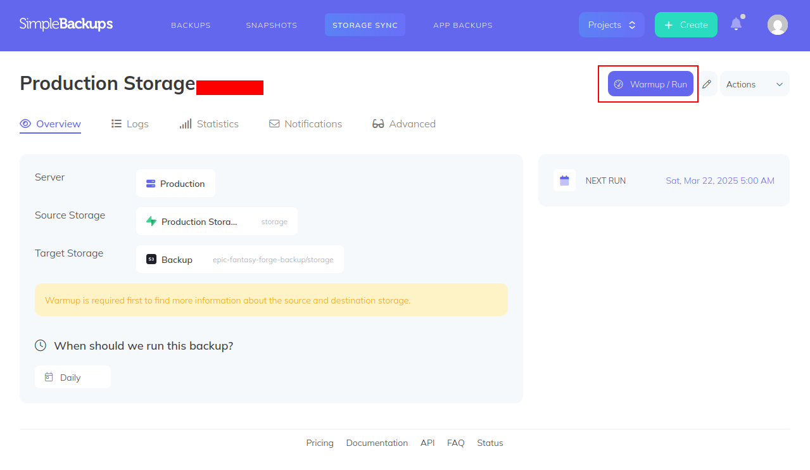Switch to the Overview tab
The height and width of the screenshot is (470, 810).
click(51, 124)
